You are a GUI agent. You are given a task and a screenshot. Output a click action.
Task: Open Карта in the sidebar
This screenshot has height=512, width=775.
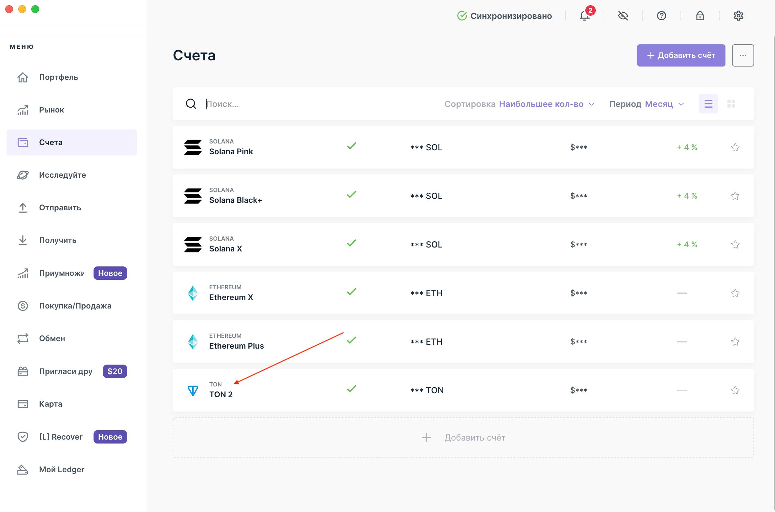[x=72, y=404]
